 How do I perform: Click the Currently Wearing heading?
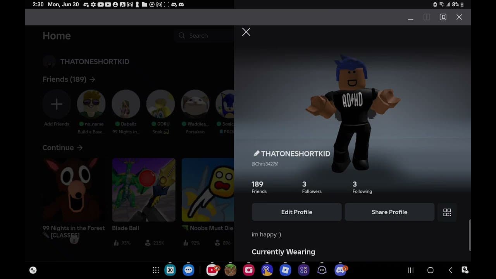283,252
